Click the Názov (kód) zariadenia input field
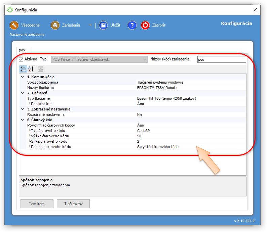The width and height of the screenshot is (267, 232). pyautogui.click(x=221, y=59)
